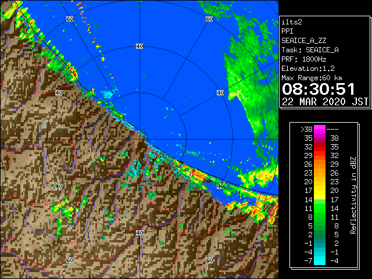Click the "-7" legend value
Screen dimensions: 372x279
coord(309,261)
